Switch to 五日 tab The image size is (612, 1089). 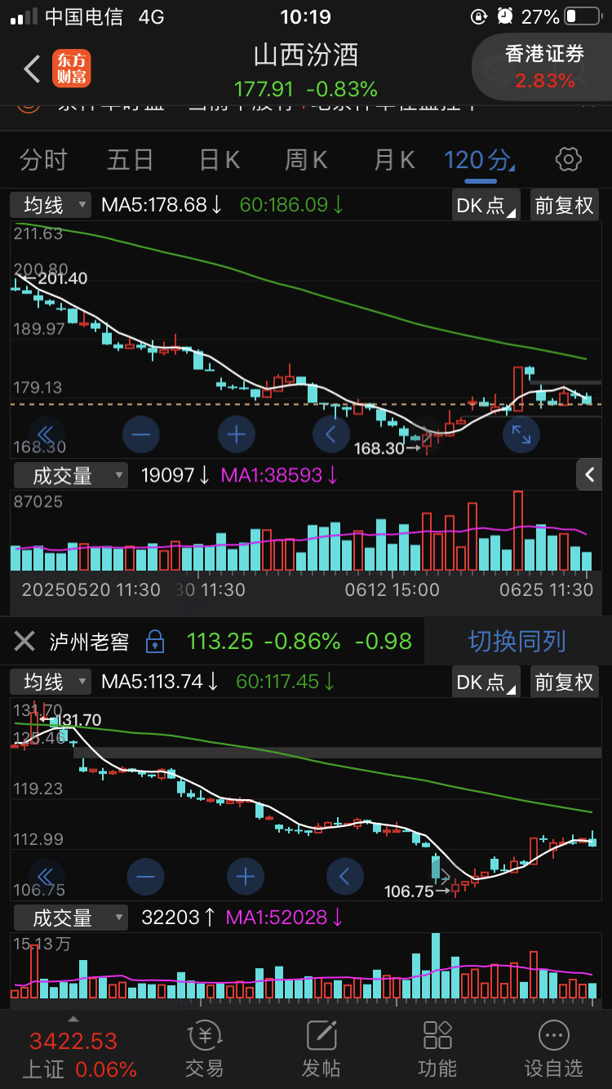tap(130, 160)
